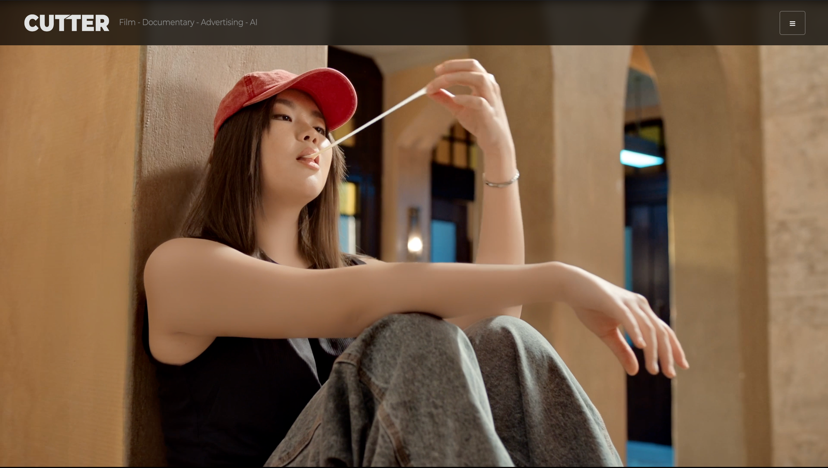Click the stained glass window in background

click(x=453, y=150)
